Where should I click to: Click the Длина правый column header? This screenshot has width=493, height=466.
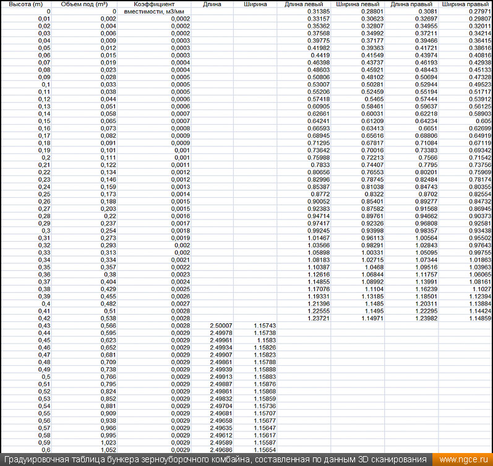pyautogui.click(x=411, y=4)
